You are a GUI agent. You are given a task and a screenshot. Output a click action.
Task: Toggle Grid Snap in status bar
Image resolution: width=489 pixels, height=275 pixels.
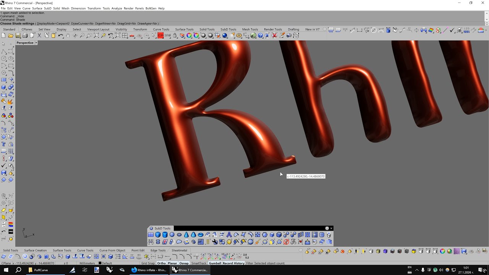click(148, 263)
